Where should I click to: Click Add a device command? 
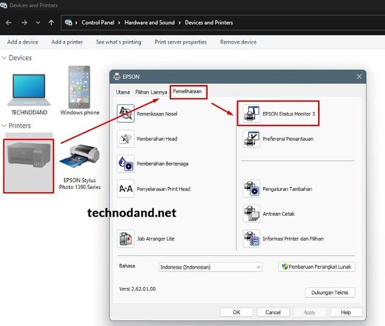pyautogui.click(x=22, y=42)
